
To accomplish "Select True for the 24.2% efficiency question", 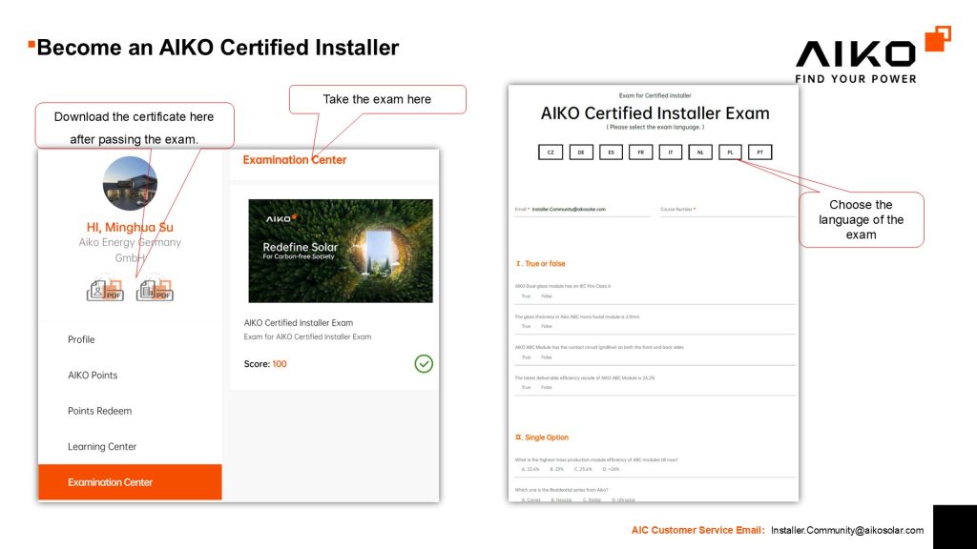I will point(526,387).
